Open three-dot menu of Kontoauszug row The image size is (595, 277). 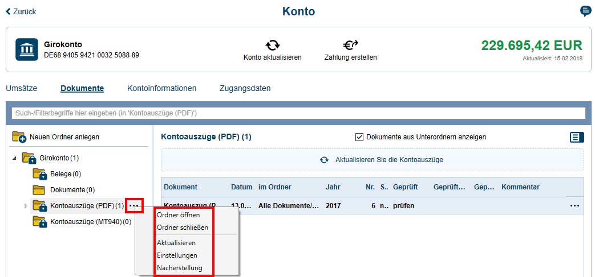pyautogui.click(x=574, y=206)
